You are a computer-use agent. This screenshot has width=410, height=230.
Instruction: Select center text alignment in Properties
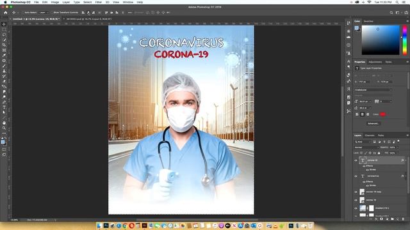[x=362, y=114]
